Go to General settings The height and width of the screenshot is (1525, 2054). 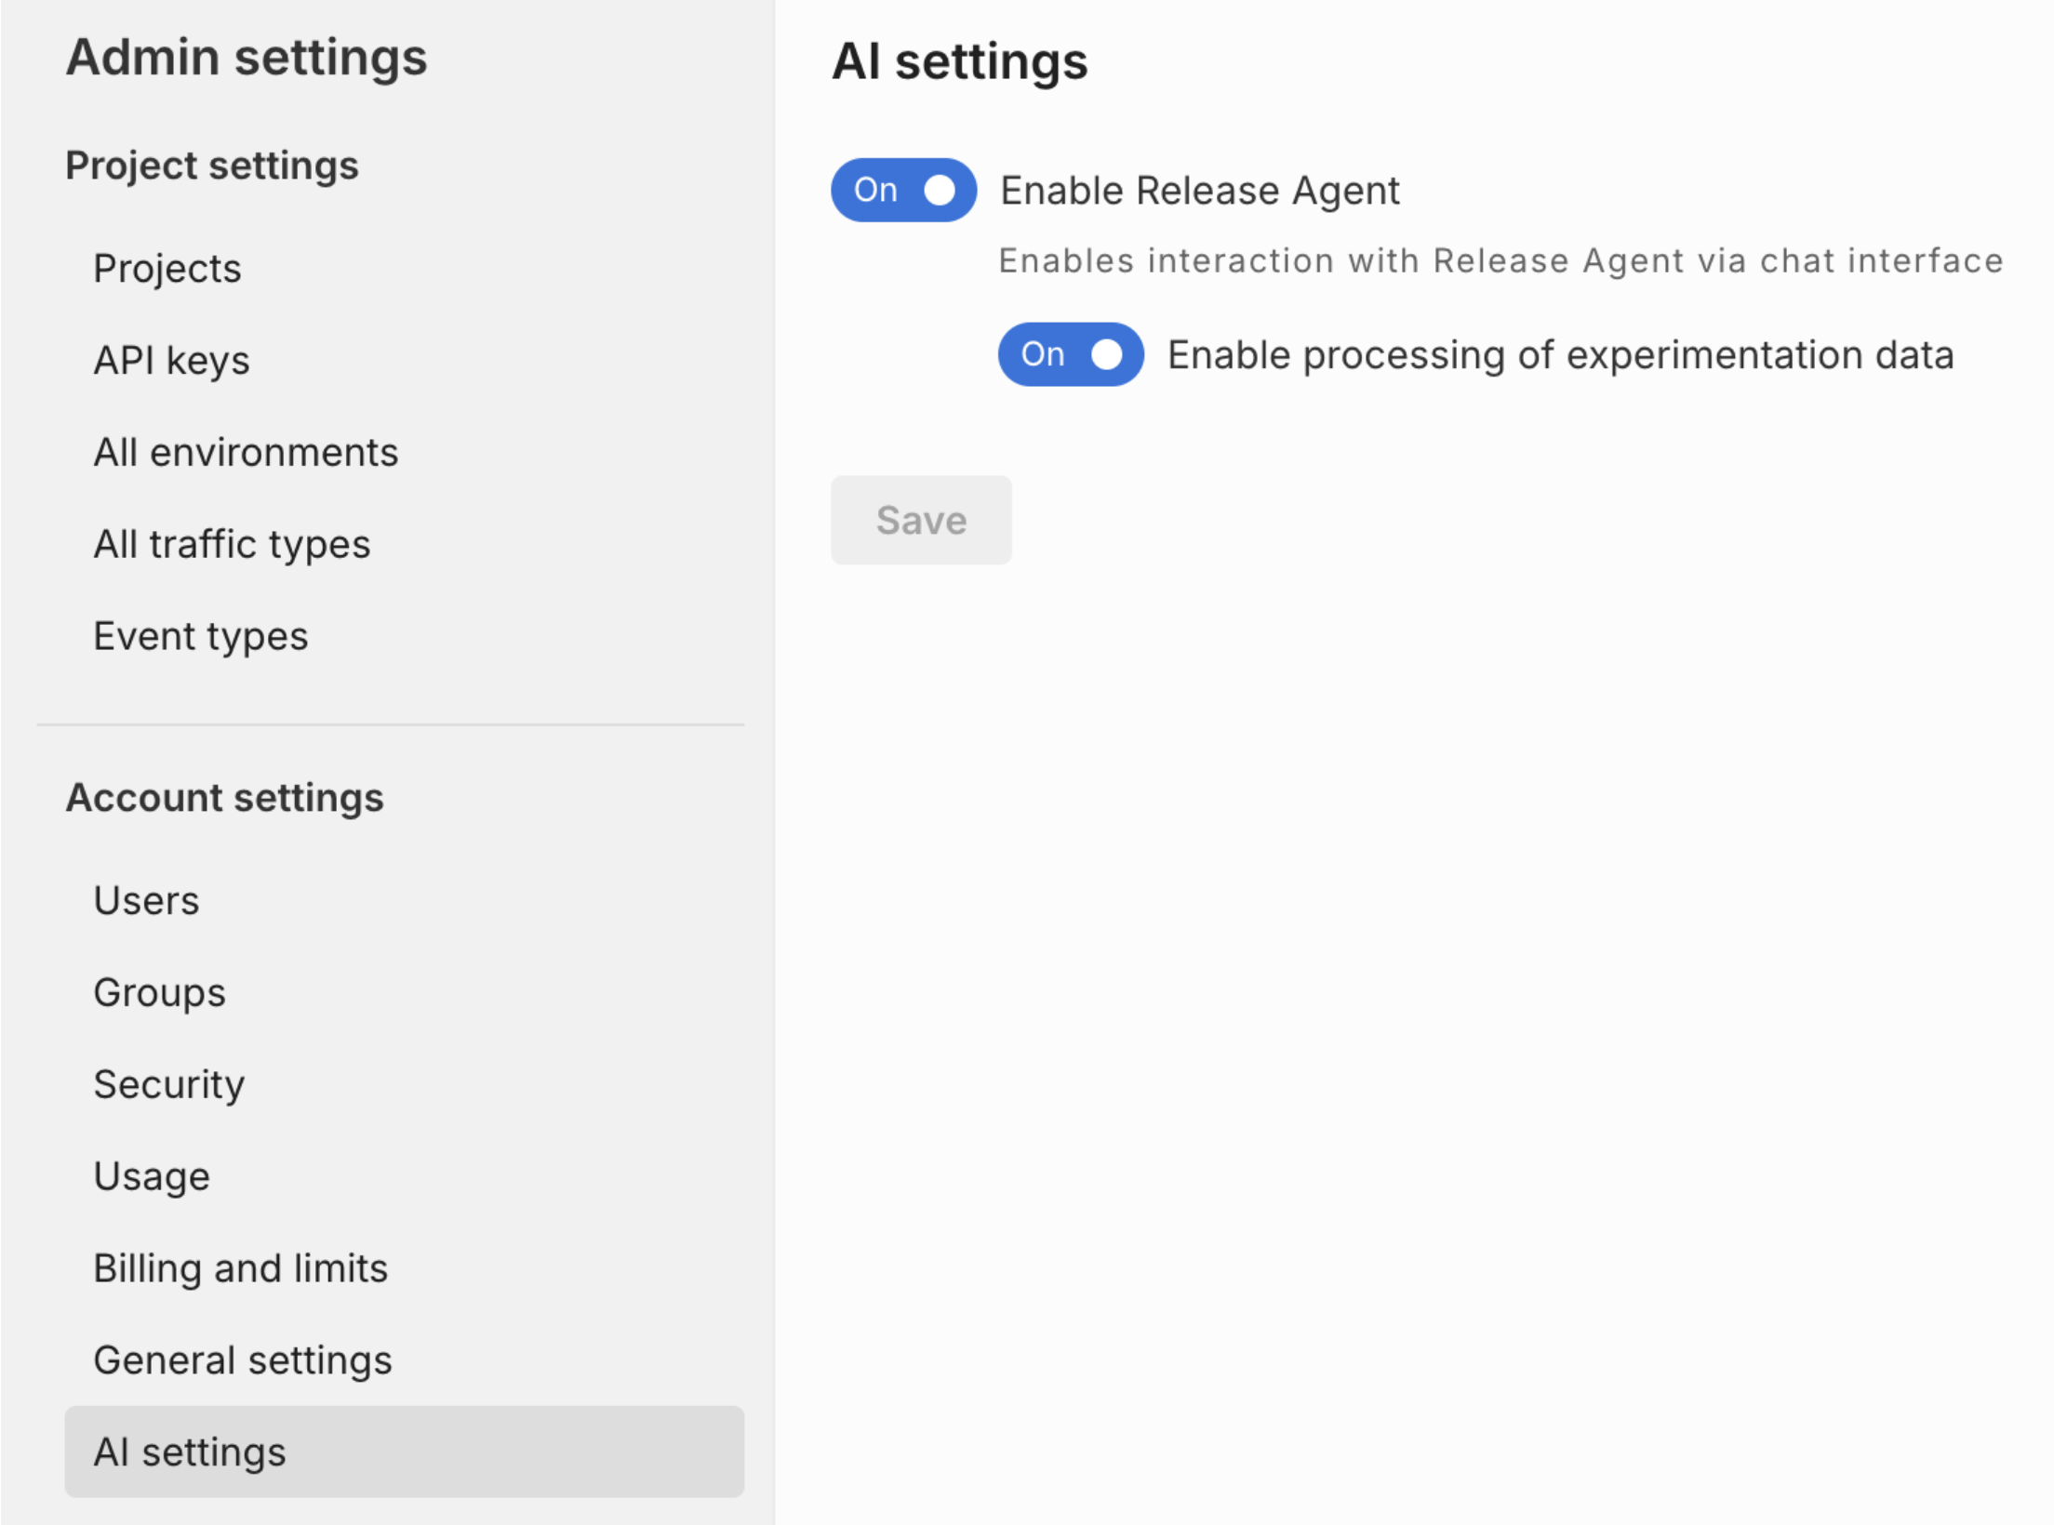point(243,1359)
